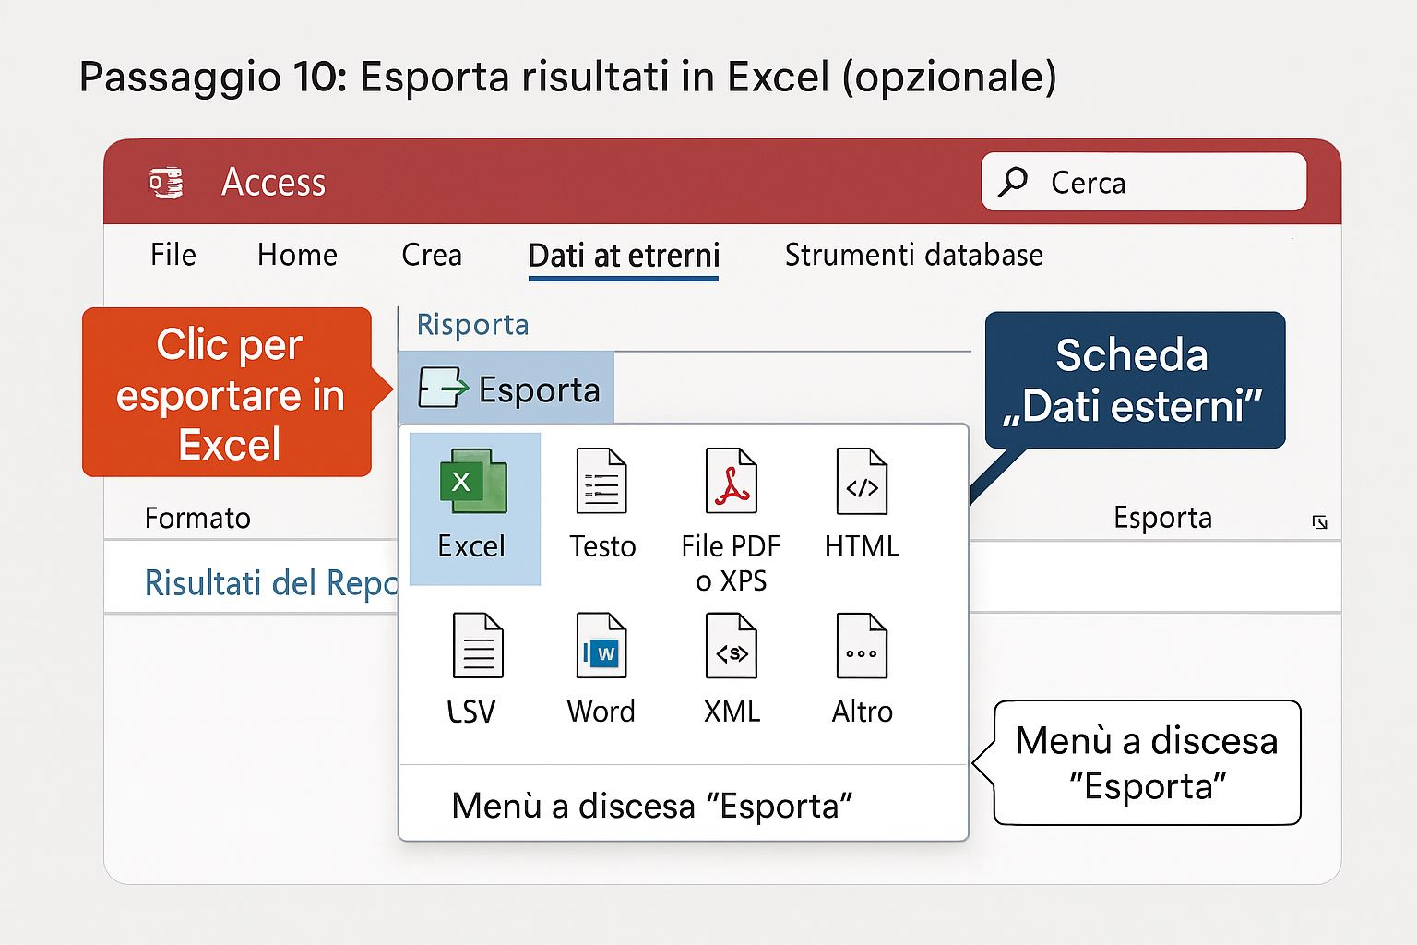Expand the Esporta group dialog launcher
Viewport: 1417px width, 945px height.
tap(1319, 522)
